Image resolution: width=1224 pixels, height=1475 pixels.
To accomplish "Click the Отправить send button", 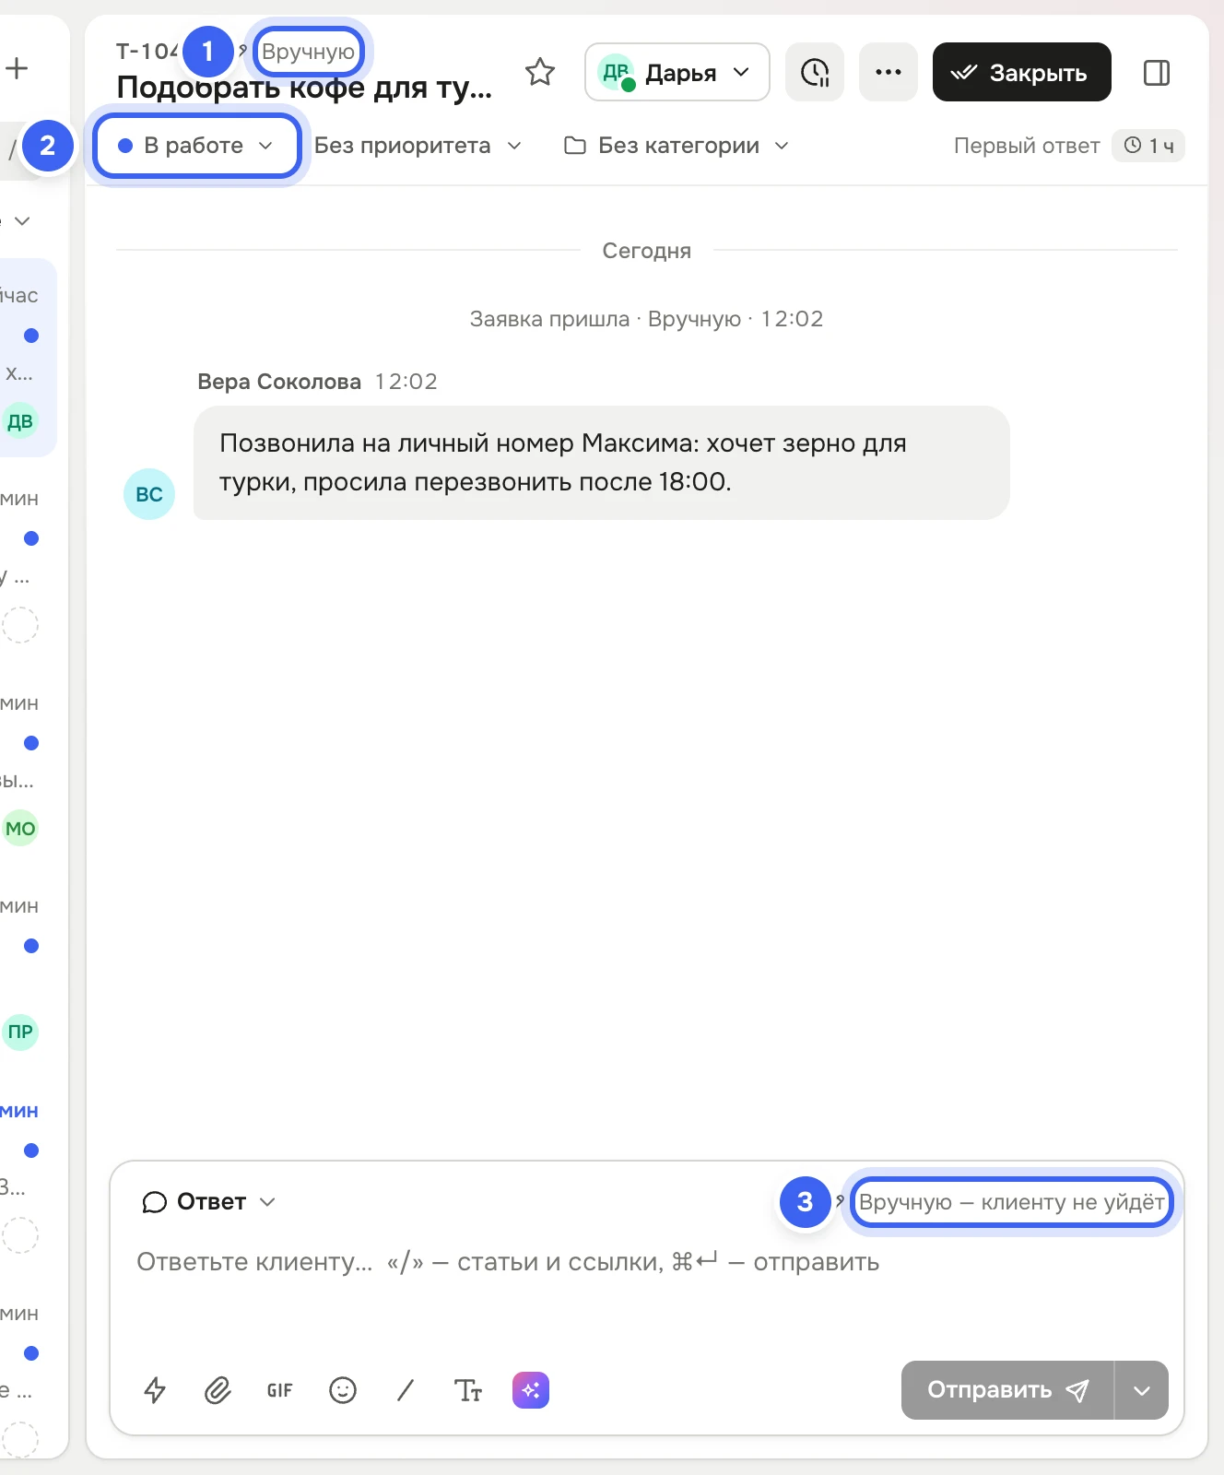I will click(1007, 1390).
